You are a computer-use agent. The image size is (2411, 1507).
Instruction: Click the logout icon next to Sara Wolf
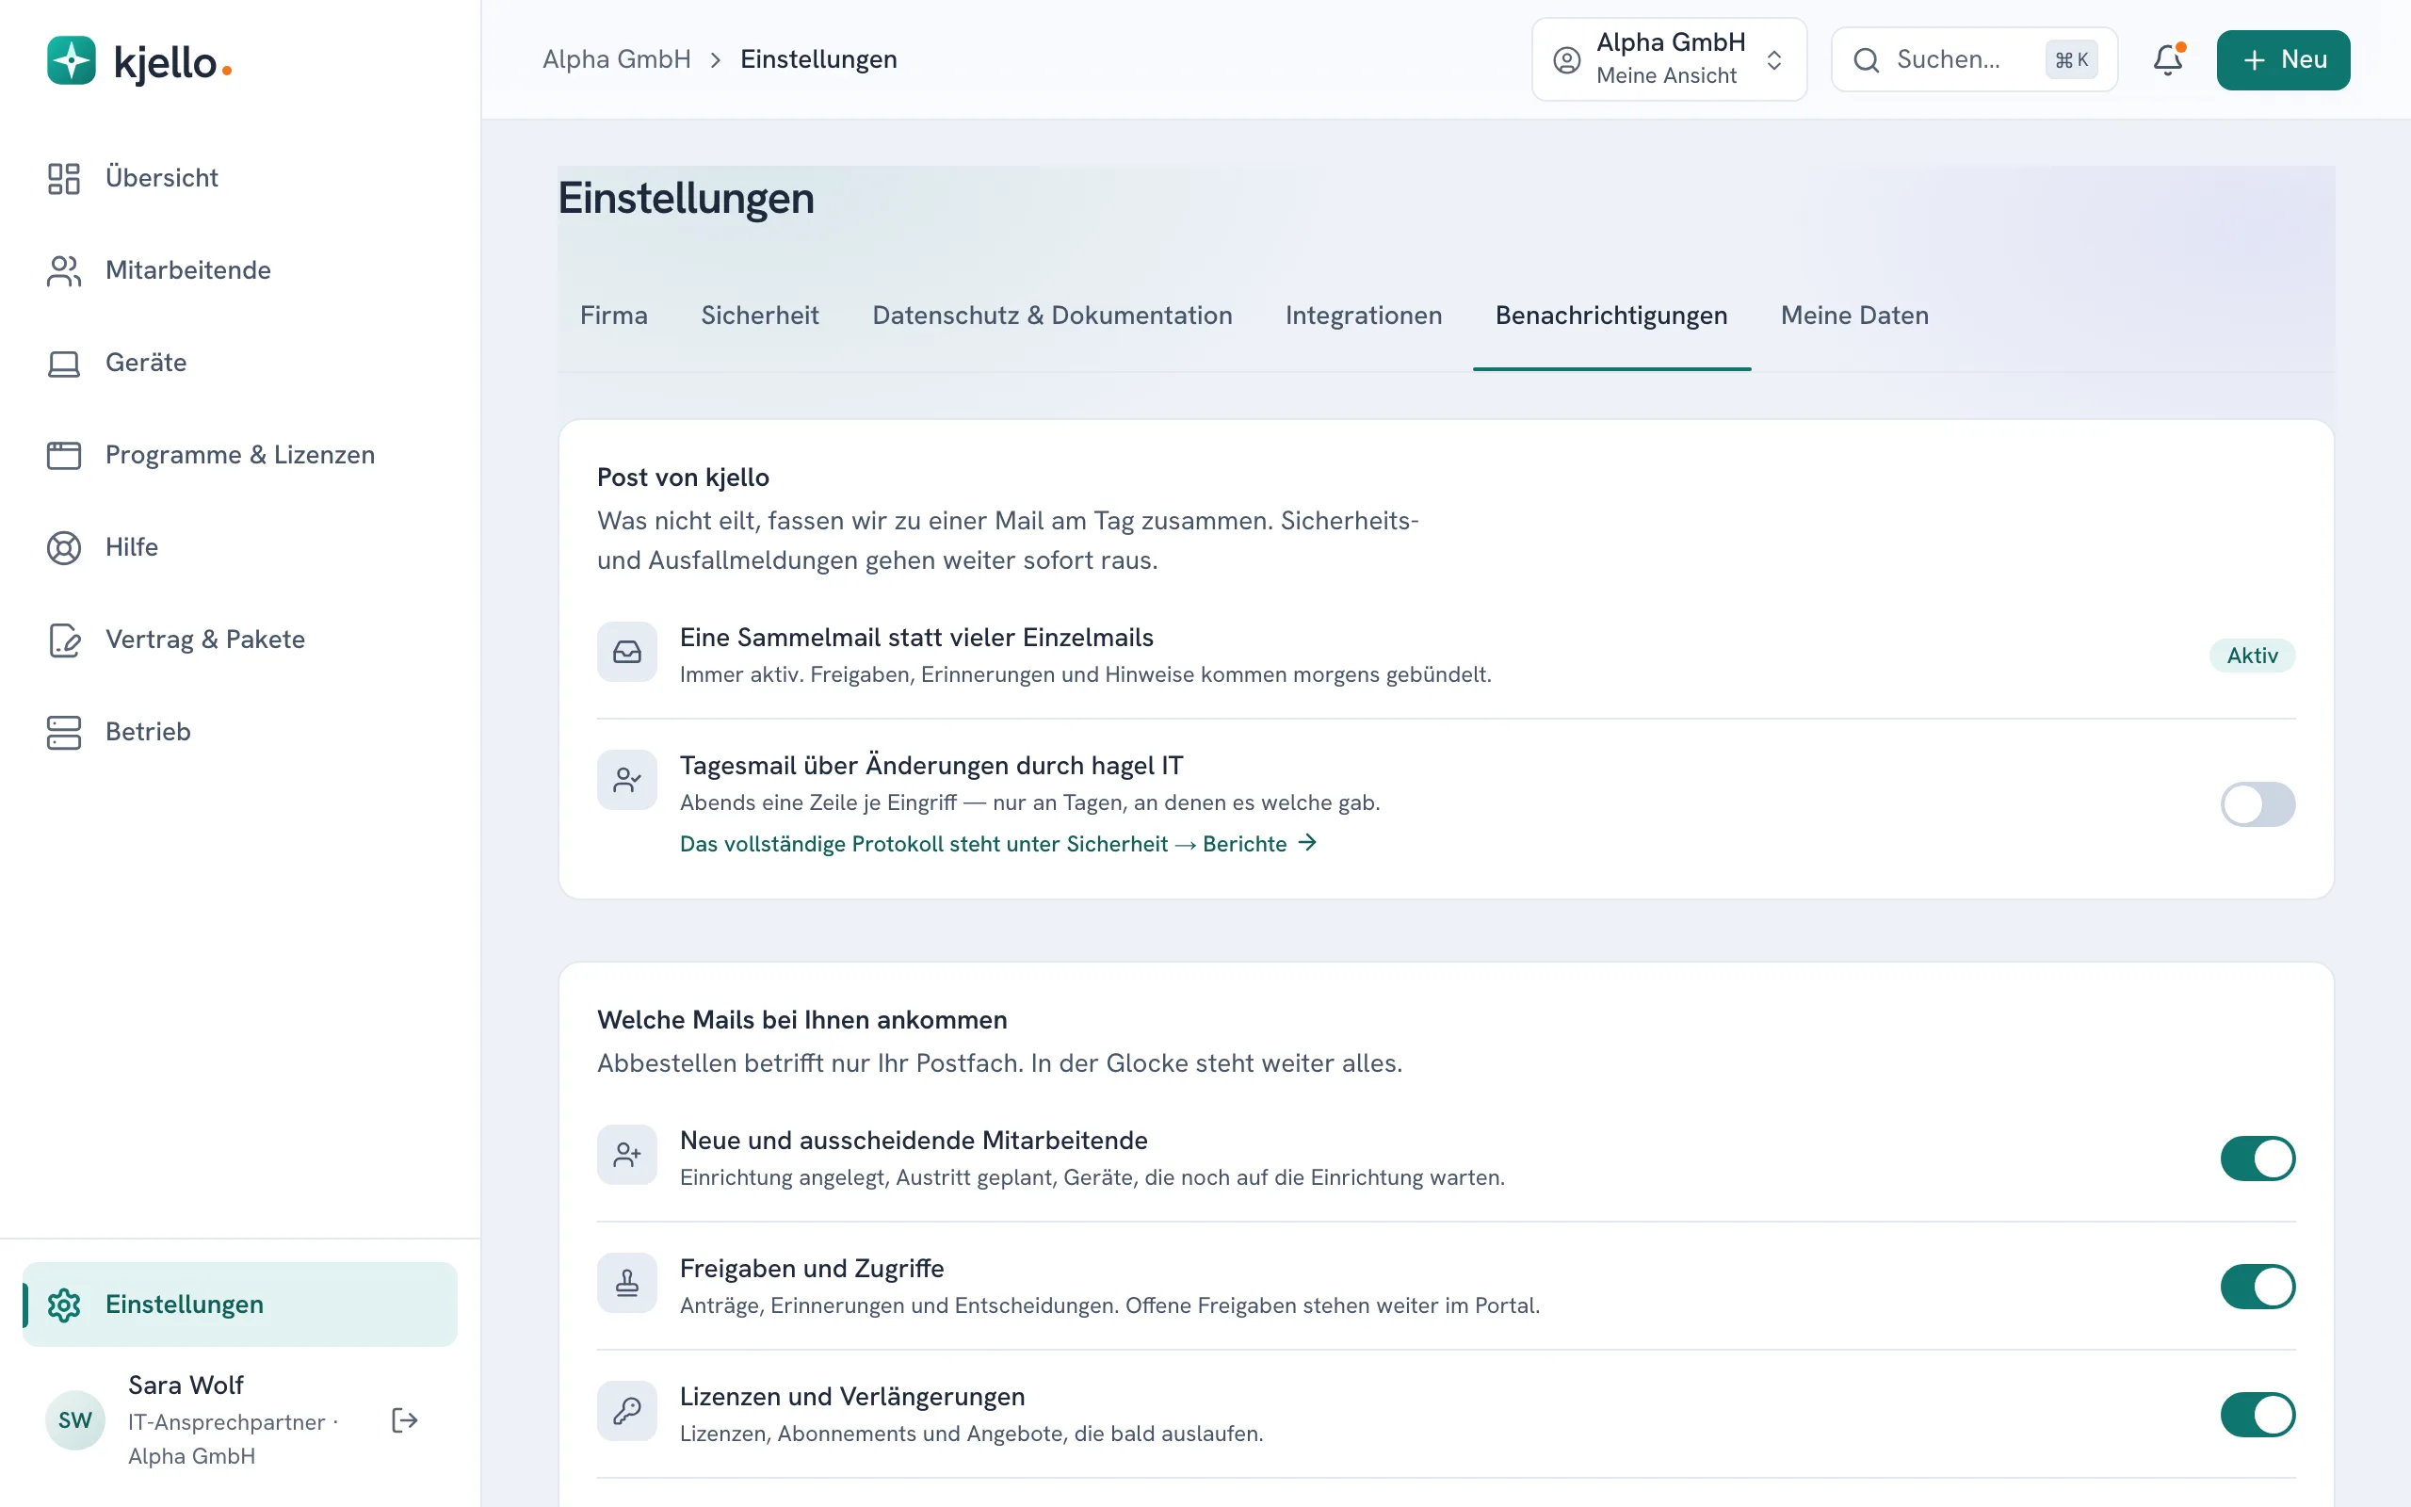[x=404, y=1419]
